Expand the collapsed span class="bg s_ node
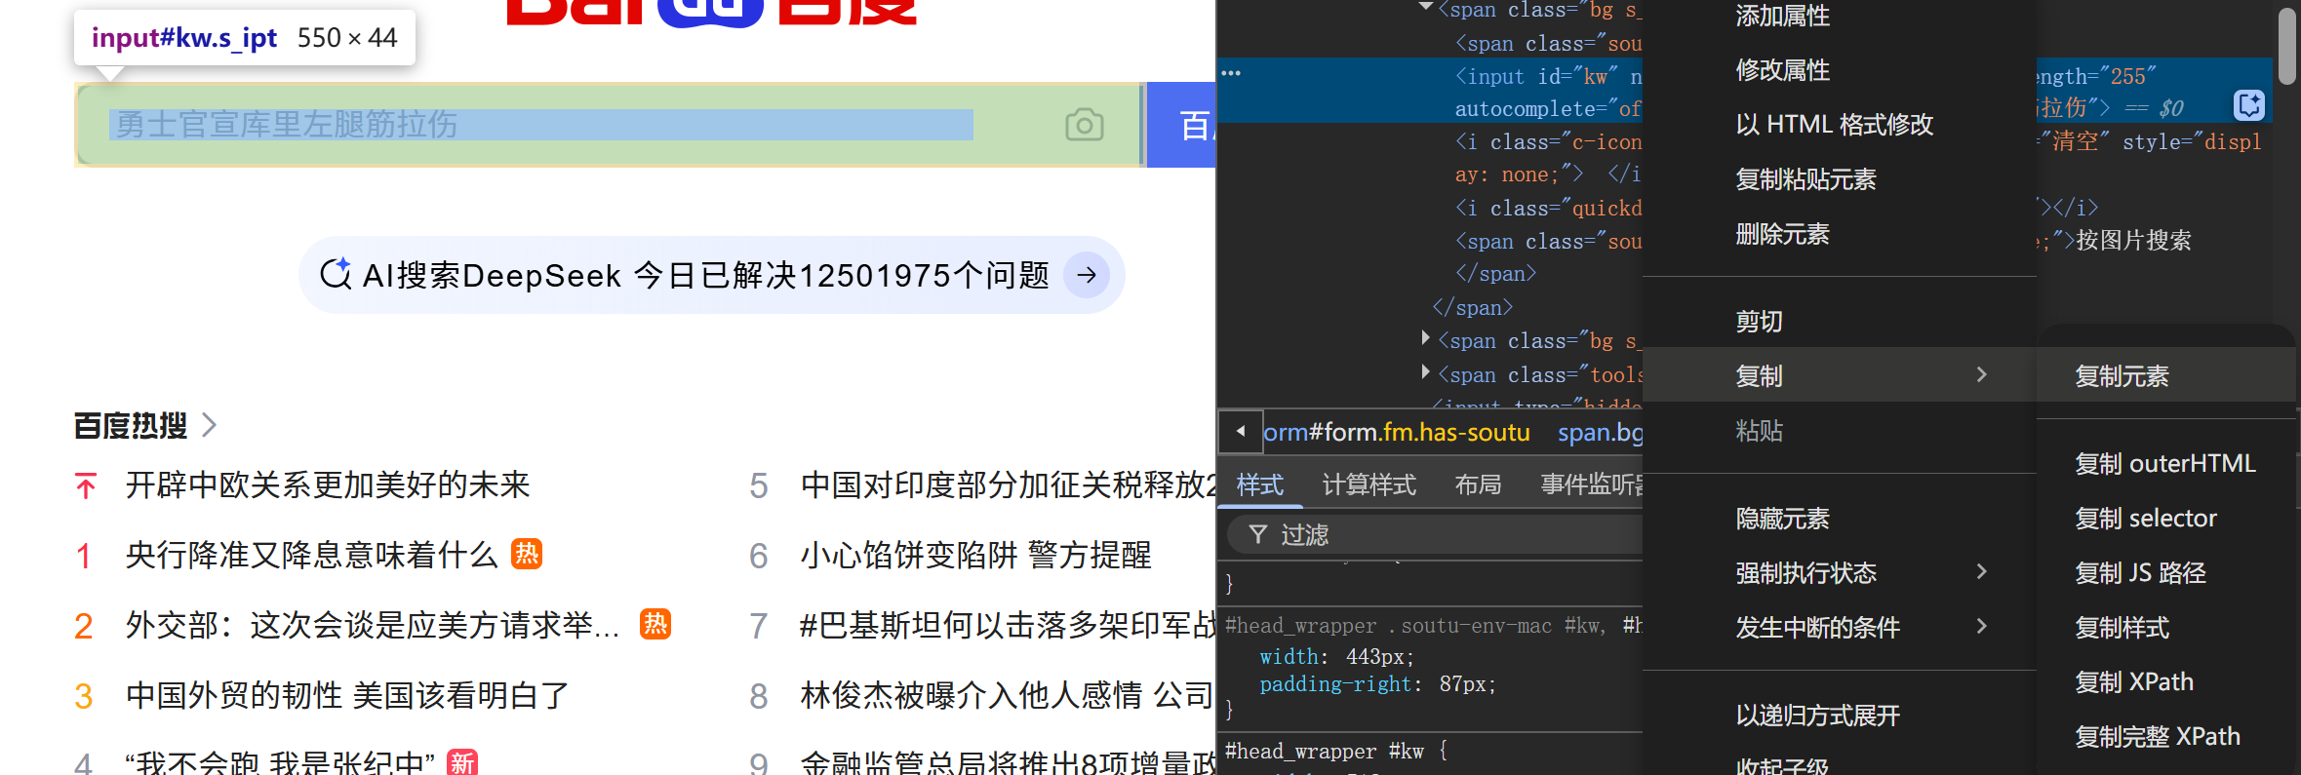This screenshot has height=775, width=2301. pos(1426,339)
